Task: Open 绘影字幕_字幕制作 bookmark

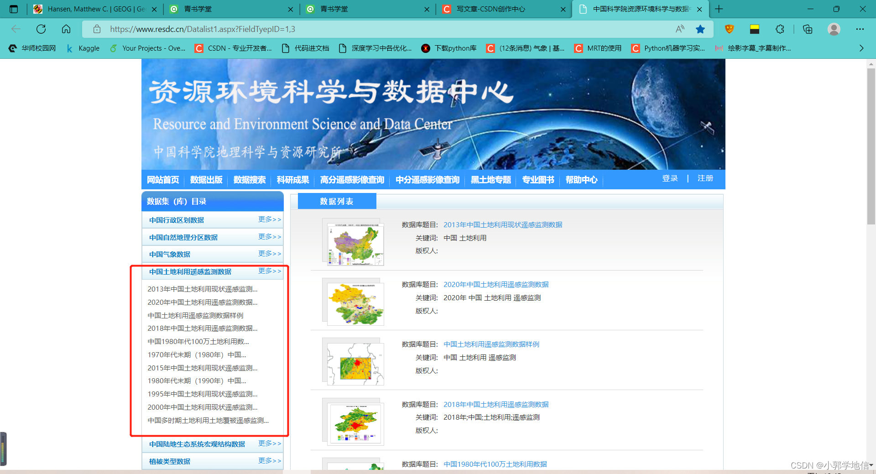Action: (753, 48)
